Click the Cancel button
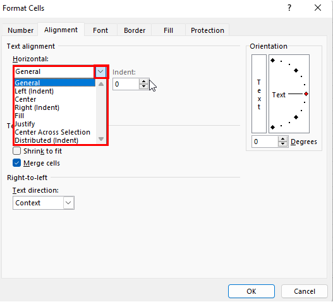Viewport: 333px width, 302px height. point(305,291)
